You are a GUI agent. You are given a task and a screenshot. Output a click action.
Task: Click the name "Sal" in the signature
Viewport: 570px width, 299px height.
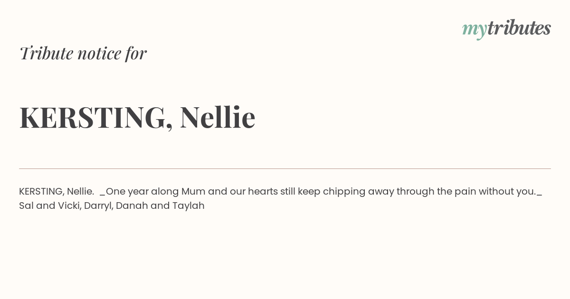click(26, 206)
